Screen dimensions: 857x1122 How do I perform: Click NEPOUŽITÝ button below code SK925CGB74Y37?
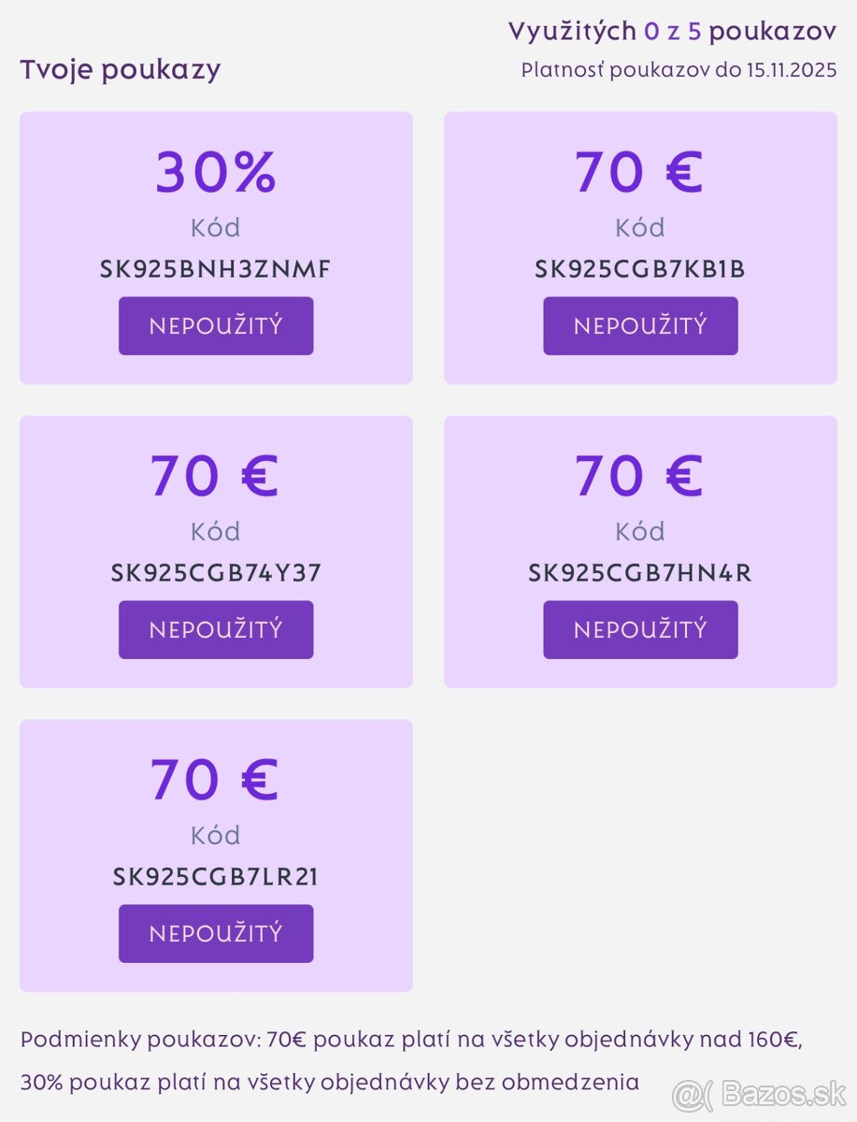(216, 630)
